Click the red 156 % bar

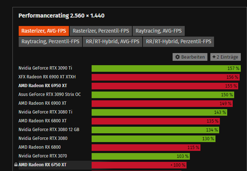point(166,77)
